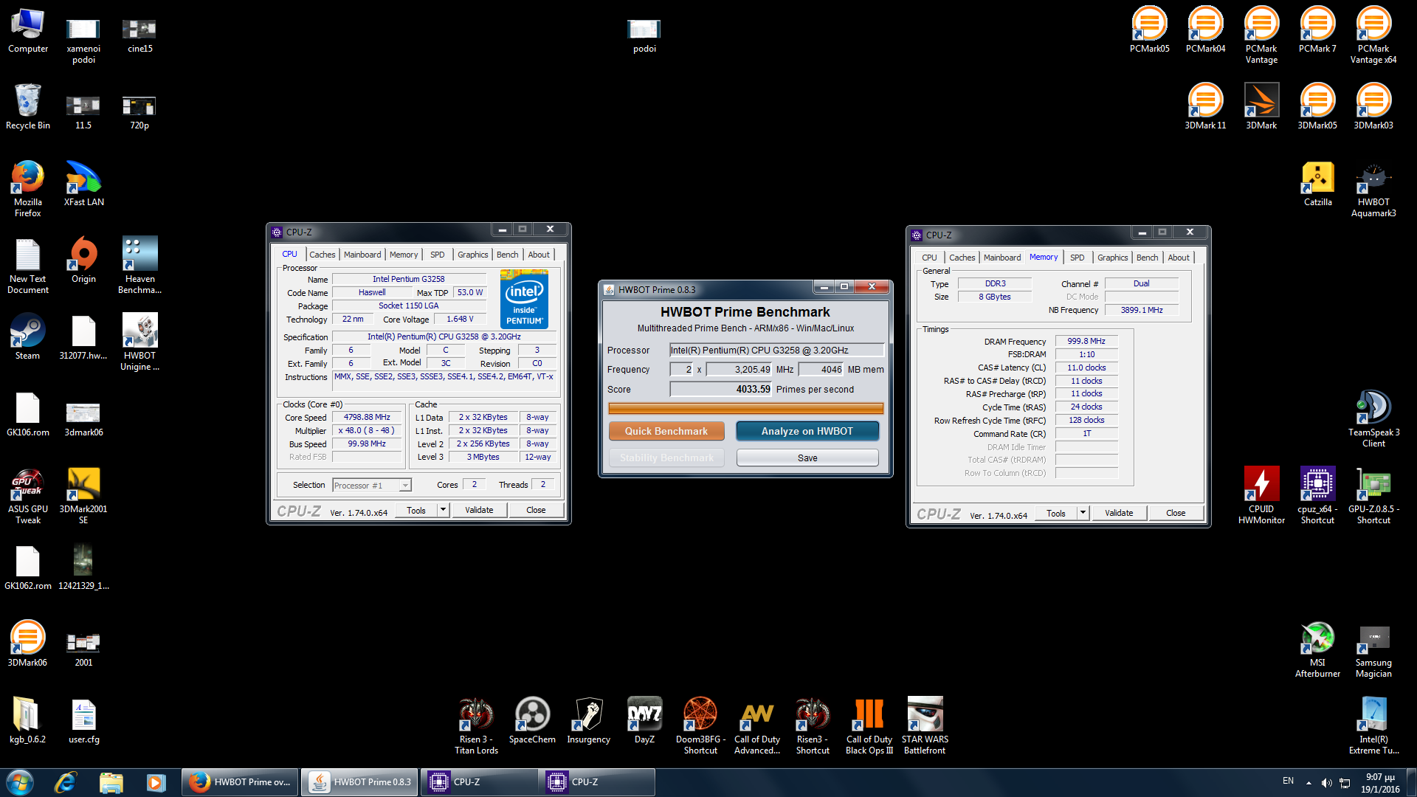This screenshot has width=1417, height=797.
Task: Switch to HWBOT Prime ov... Firefox taskbar item
Action: click(x=241, y=782)
